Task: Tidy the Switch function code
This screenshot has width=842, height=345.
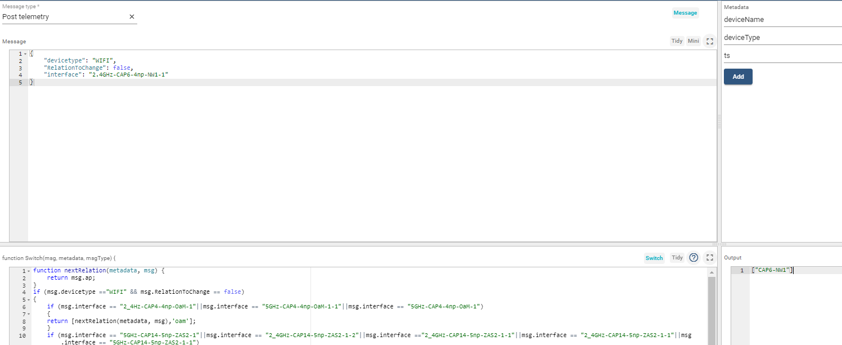Action: (677, 257)
